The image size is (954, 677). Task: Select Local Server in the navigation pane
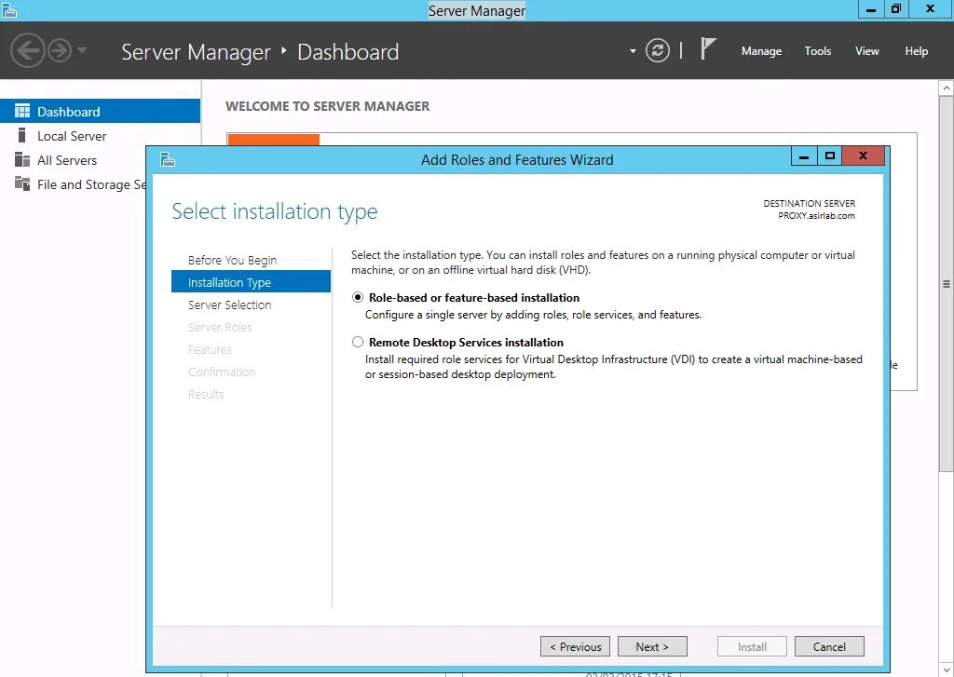click(x=100, y=136)
